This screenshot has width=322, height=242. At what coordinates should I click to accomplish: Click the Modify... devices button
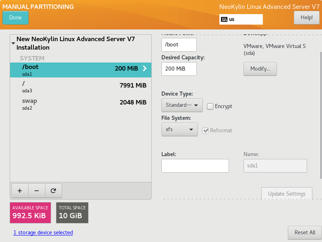(x=260, y=69)
